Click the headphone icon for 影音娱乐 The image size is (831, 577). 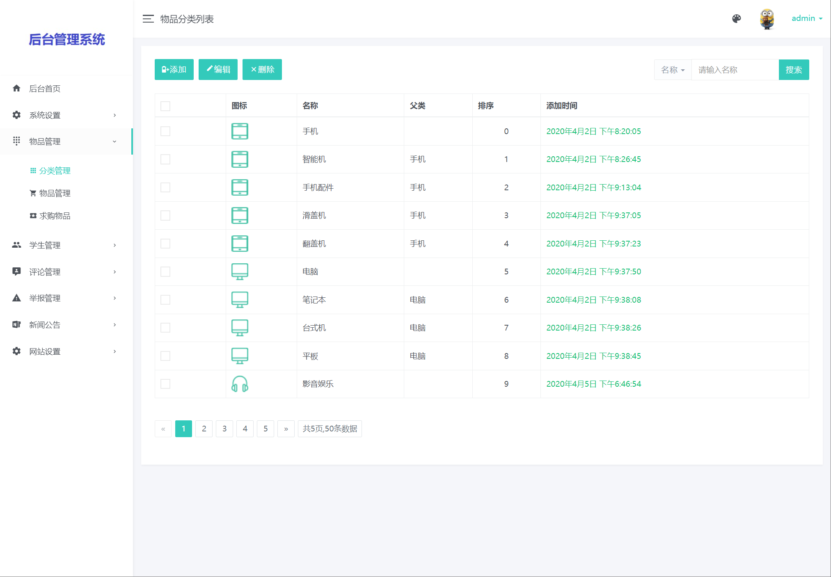coord(240,384)
